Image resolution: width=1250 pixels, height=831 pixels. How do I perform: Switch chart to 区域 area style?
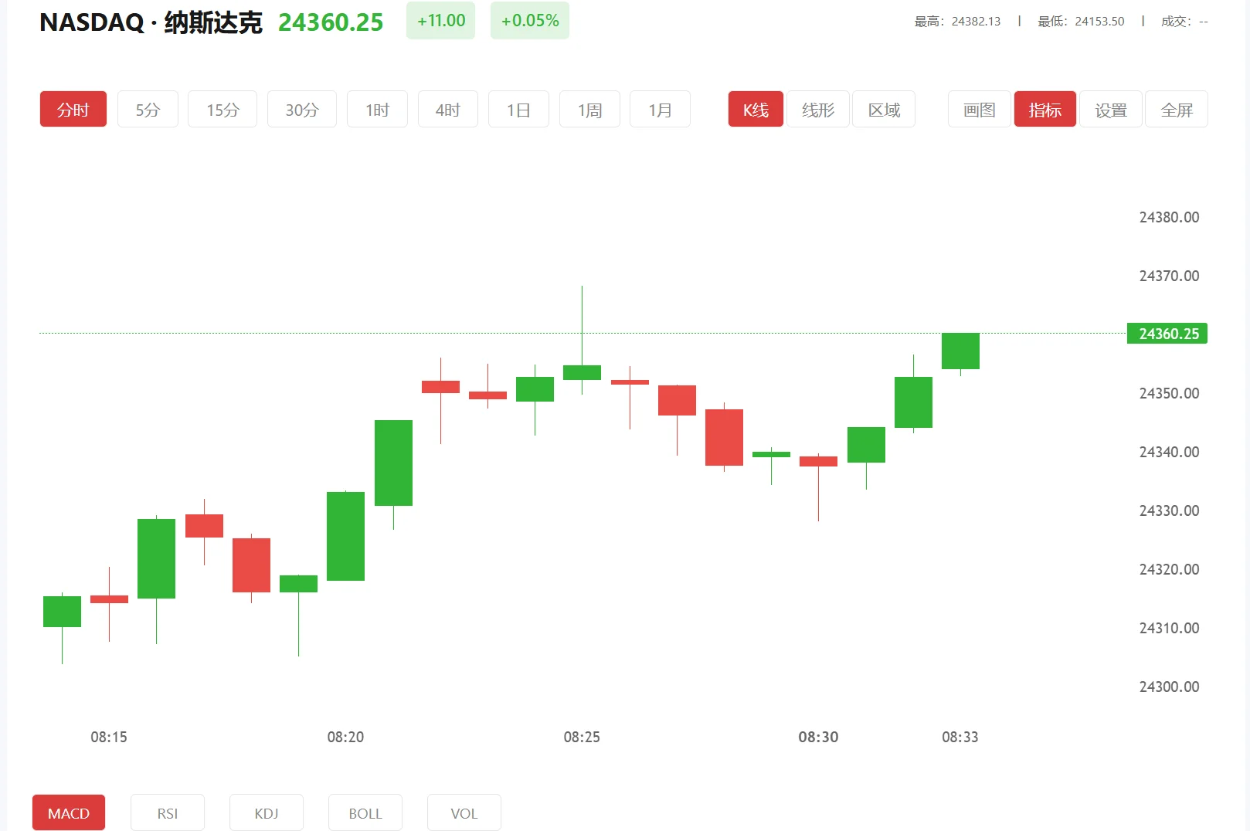click(884, 109)
